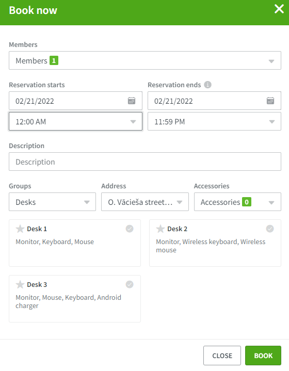Open calendar for reservation end date
Screen dimensions: 289x371
pos(270,101)
